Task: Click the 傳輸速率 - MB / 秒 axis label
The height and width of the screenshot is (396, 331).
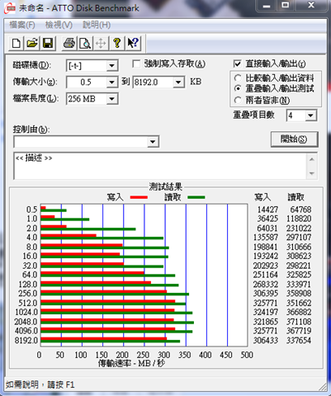Action: click(131, 364)
